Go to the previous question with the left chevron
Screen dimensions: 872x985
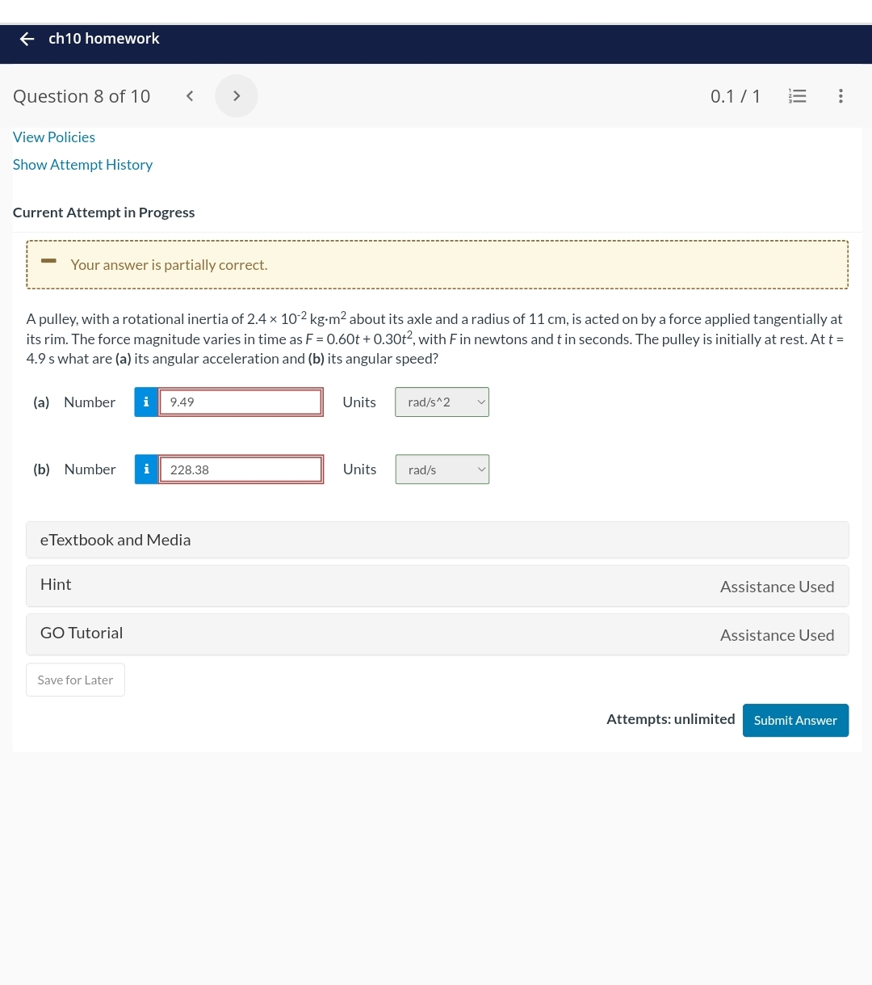[x=190, y=95]
